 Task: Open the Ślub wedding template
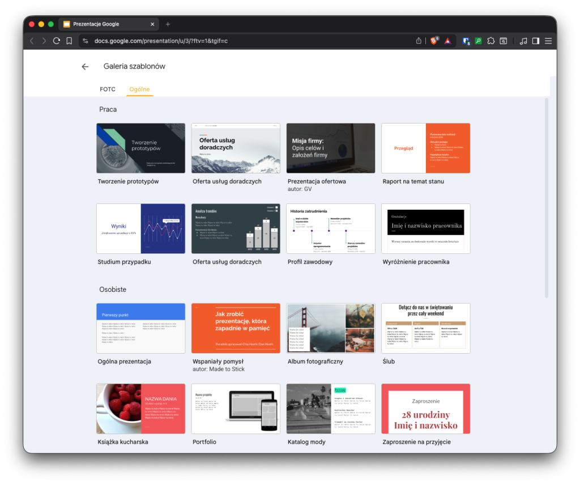pos(426,328)
